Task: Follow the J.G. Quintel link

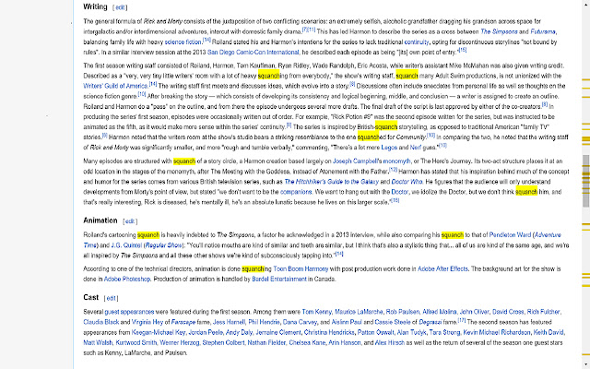Action: click(126, 245)
